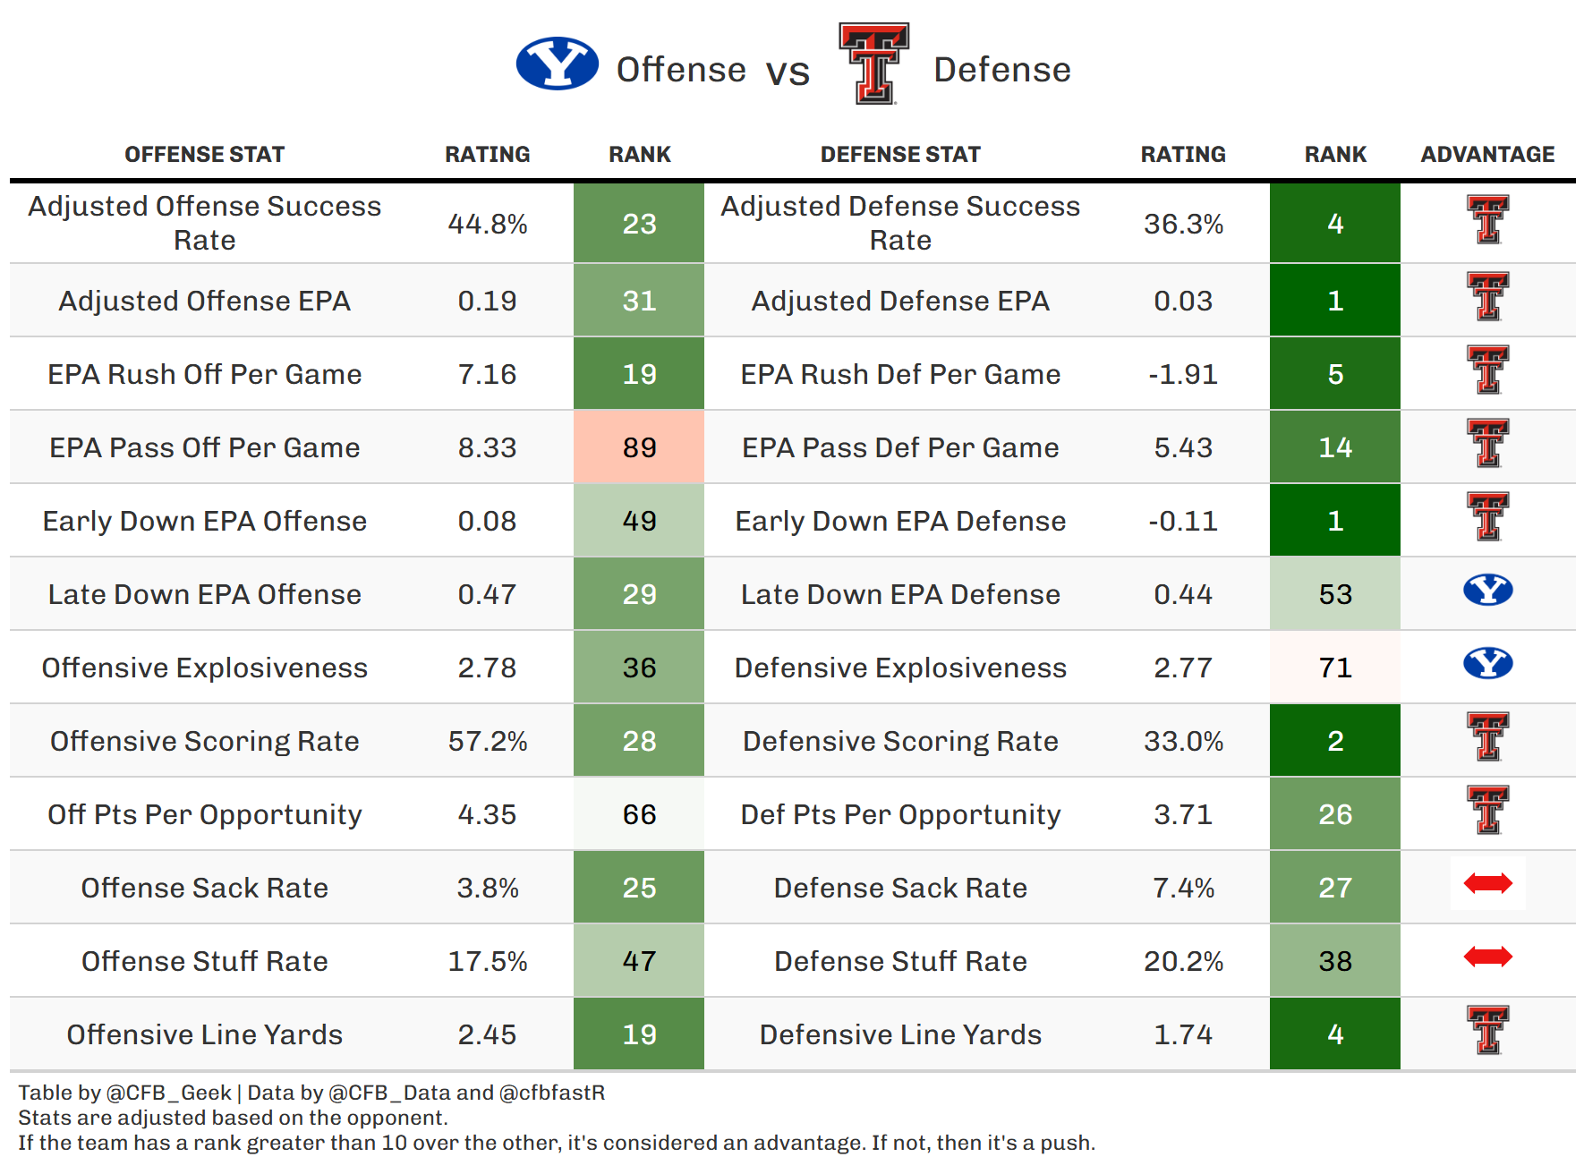
Task: Click the Defensive Explosiveness rank 71 cell
Action: [x=1334, y=668]
